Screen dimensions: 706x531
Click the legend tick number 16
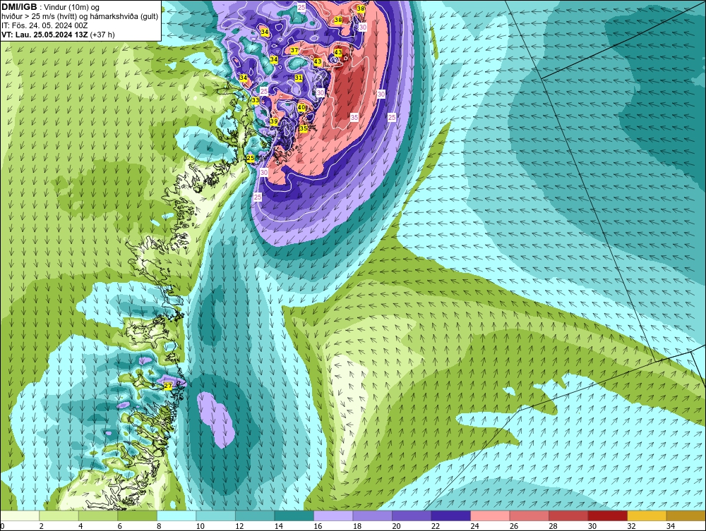[318, 526]
